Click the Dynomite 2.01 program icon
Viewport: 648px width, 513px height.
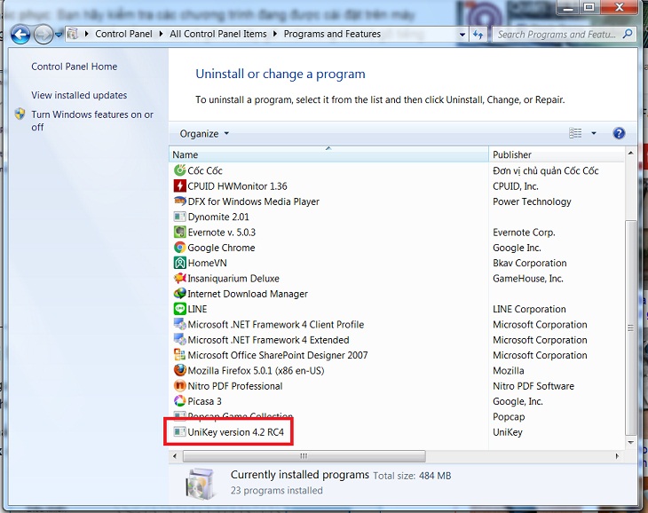pyautogui.click(x=179, y=217)
